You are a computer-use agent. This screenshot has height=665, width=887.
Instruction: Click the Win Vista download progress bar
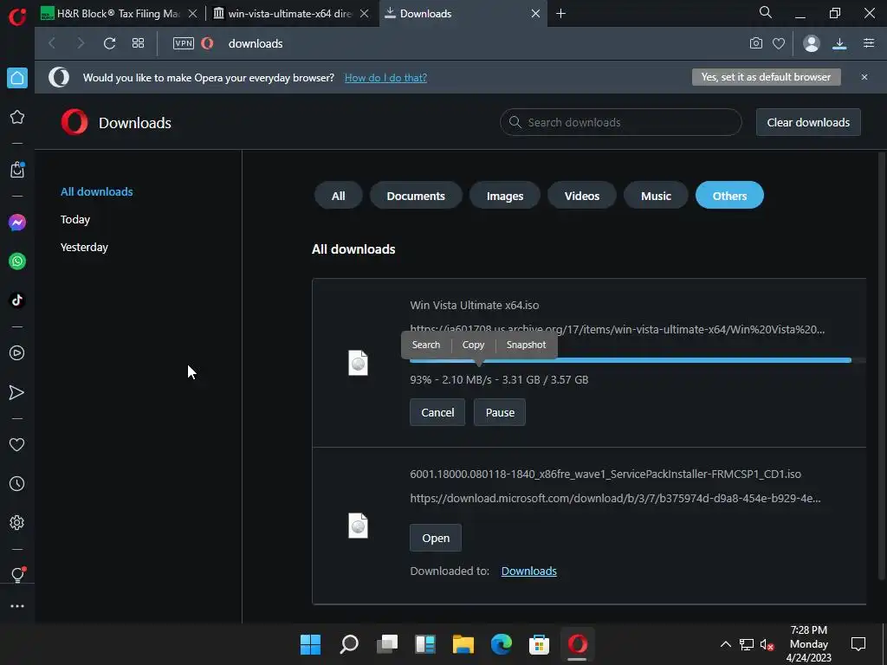(638, 360)
